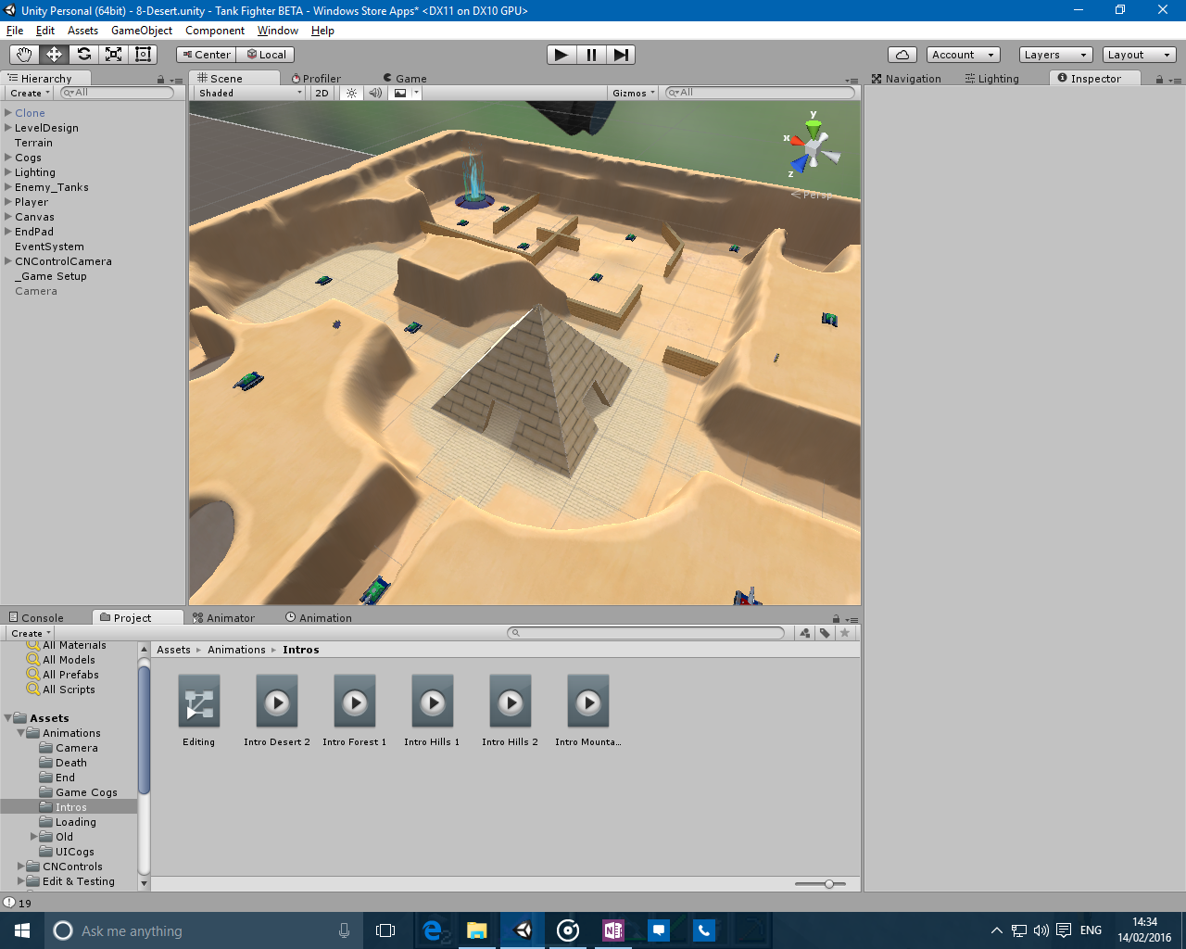This screenshot has width=1186, height=949.
Task: Open the GameObject menu
Action: coord(141,31)
